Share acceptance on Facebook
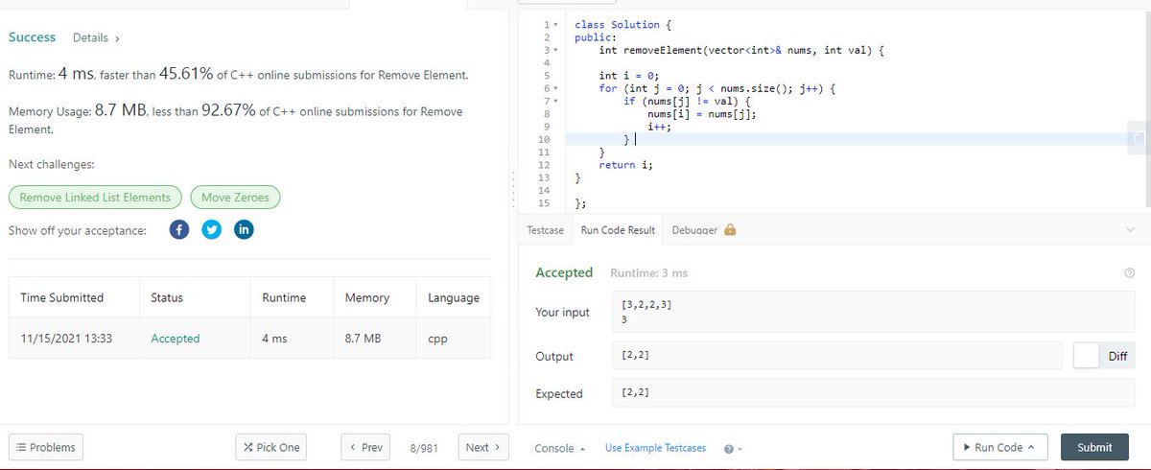This screenshot has height=470, width=1151. point(179,230)
